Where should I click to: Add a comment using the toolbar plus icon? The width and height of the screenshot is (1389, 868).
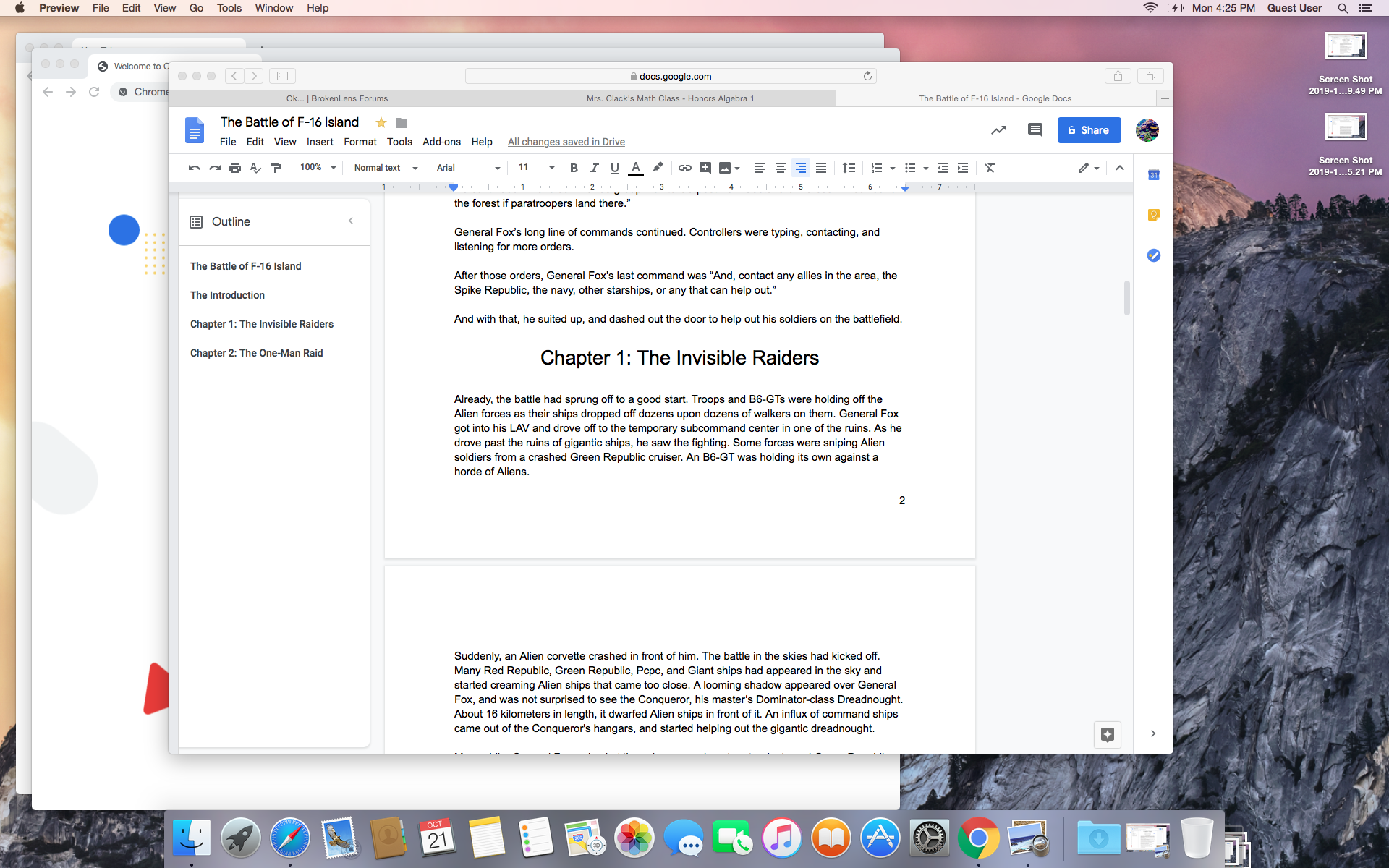(x=705, y=168)
